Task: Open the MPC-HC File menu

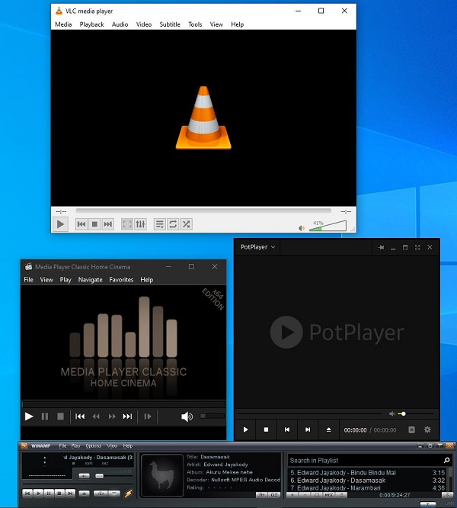Action: (28, 280)
